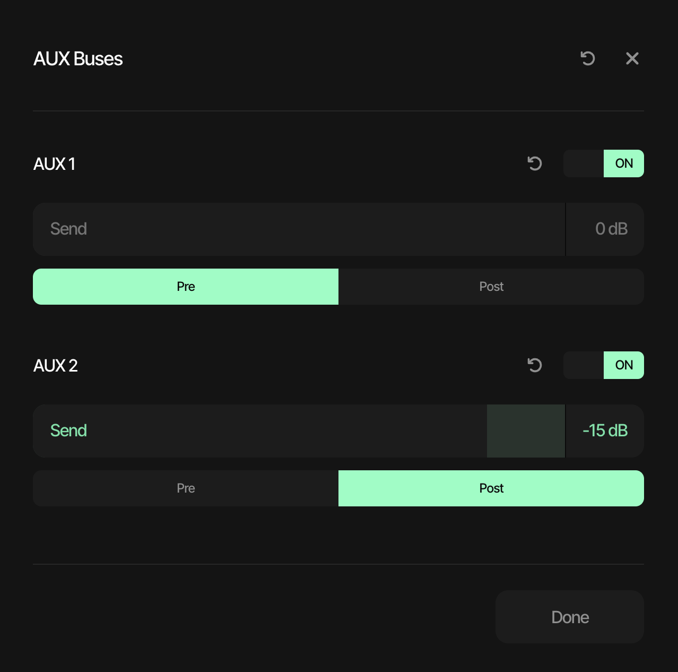Reset all AUX Buses settings

tap(588, 58)
